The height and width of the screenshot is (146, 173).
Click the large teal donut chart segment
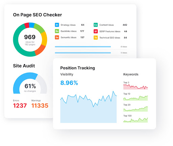(x=16, y=42)
